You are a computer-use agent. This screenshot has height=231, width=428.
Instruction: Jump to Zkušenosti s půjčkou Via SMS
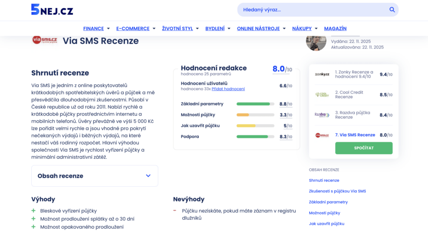pyautogui.click(x=337, y=191)
